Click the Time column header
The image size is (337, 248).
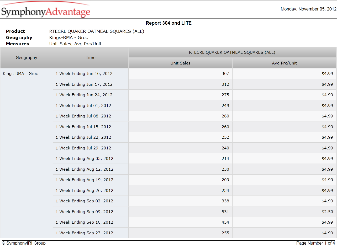tap(91, 58)
